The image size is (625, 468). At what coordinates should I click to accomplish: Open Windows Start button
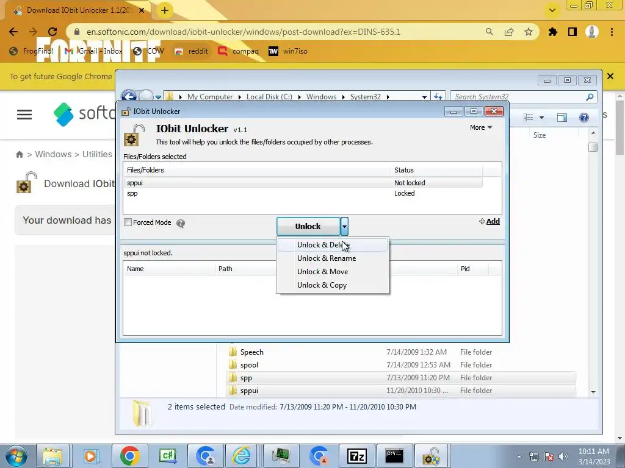coord(16,456)
